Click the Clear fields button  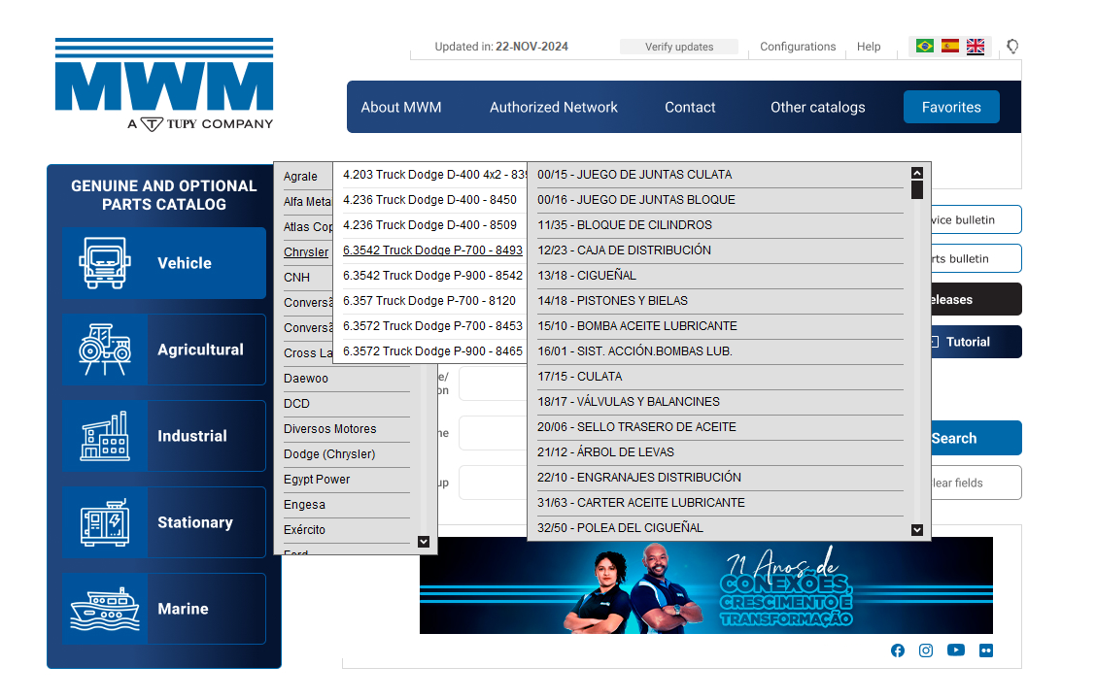tap(976, 483)
